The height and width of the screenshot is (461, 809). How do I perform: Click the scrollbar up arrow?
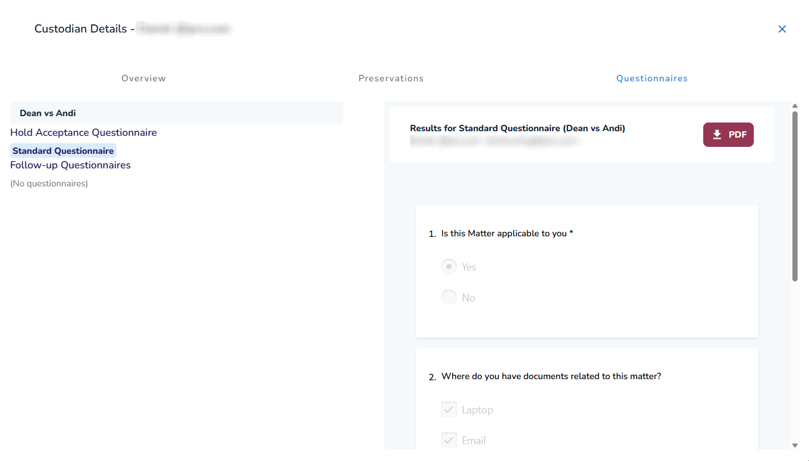[794, 106]
